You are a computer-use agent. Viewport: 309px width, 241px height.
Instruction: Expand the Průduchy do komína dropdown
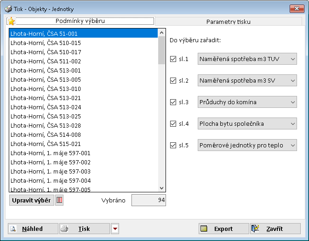[247, 102]
